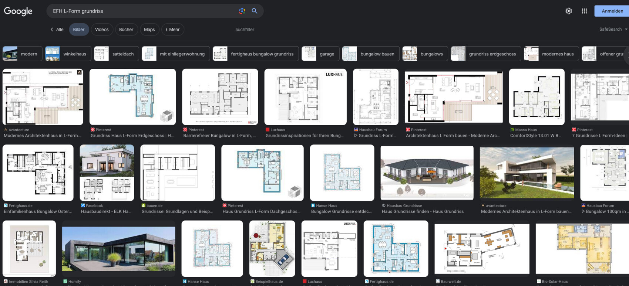Image resolution: width=629 pixels, height=286 pixels.
Task: Open the Luxhaus Grundrissinspirationen link
Action: click(305, 136)
